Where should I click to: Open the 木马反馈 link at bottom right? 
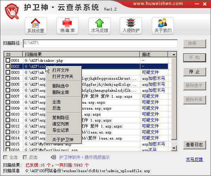(x=194, y=159)
